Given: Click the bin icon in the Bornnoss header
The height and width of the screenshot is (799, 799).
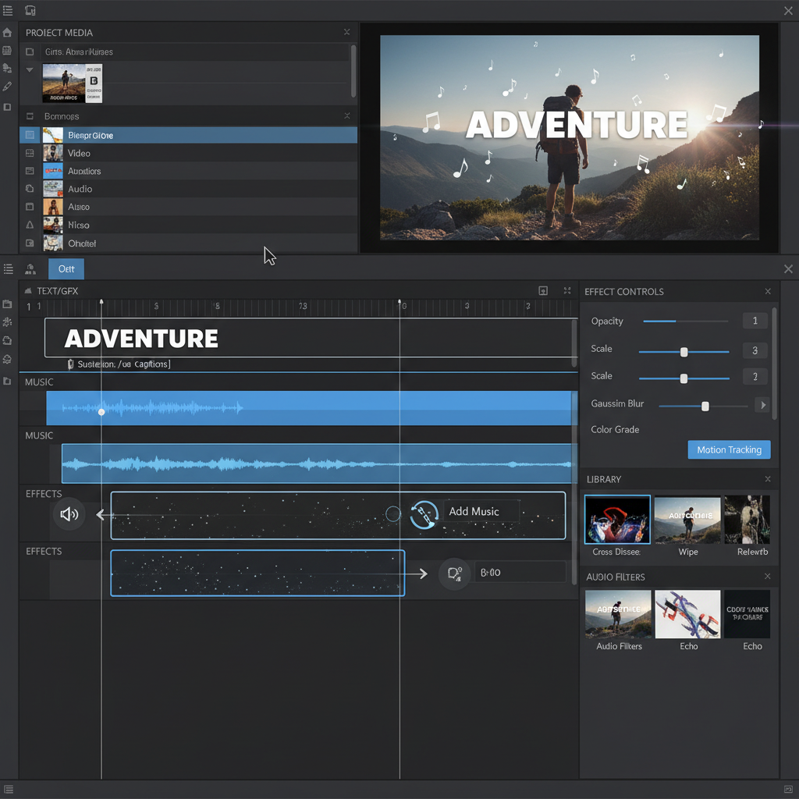Looking at the screenshot, I should [30, 116].
